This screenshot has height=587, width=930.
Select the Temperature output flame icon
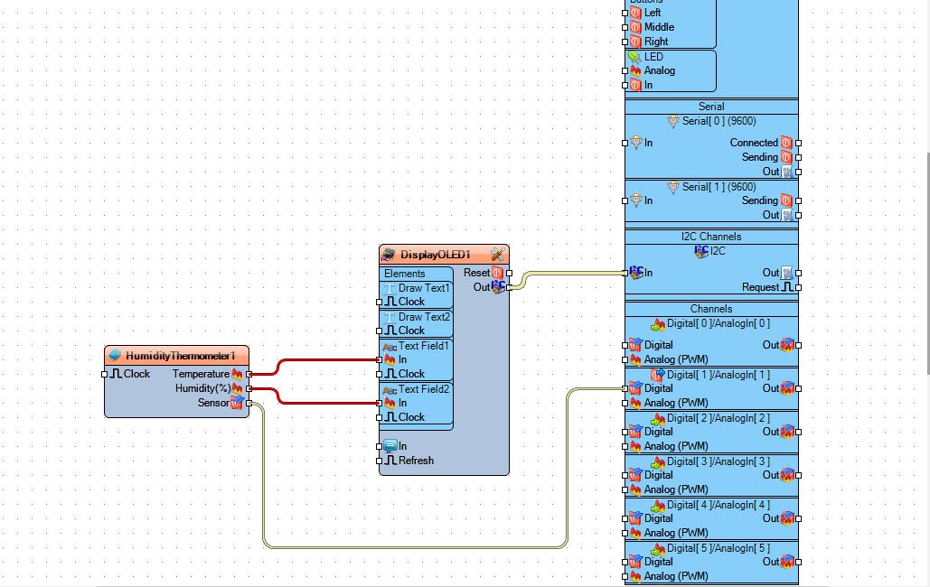pyautogui.click(x=237, y=374)
